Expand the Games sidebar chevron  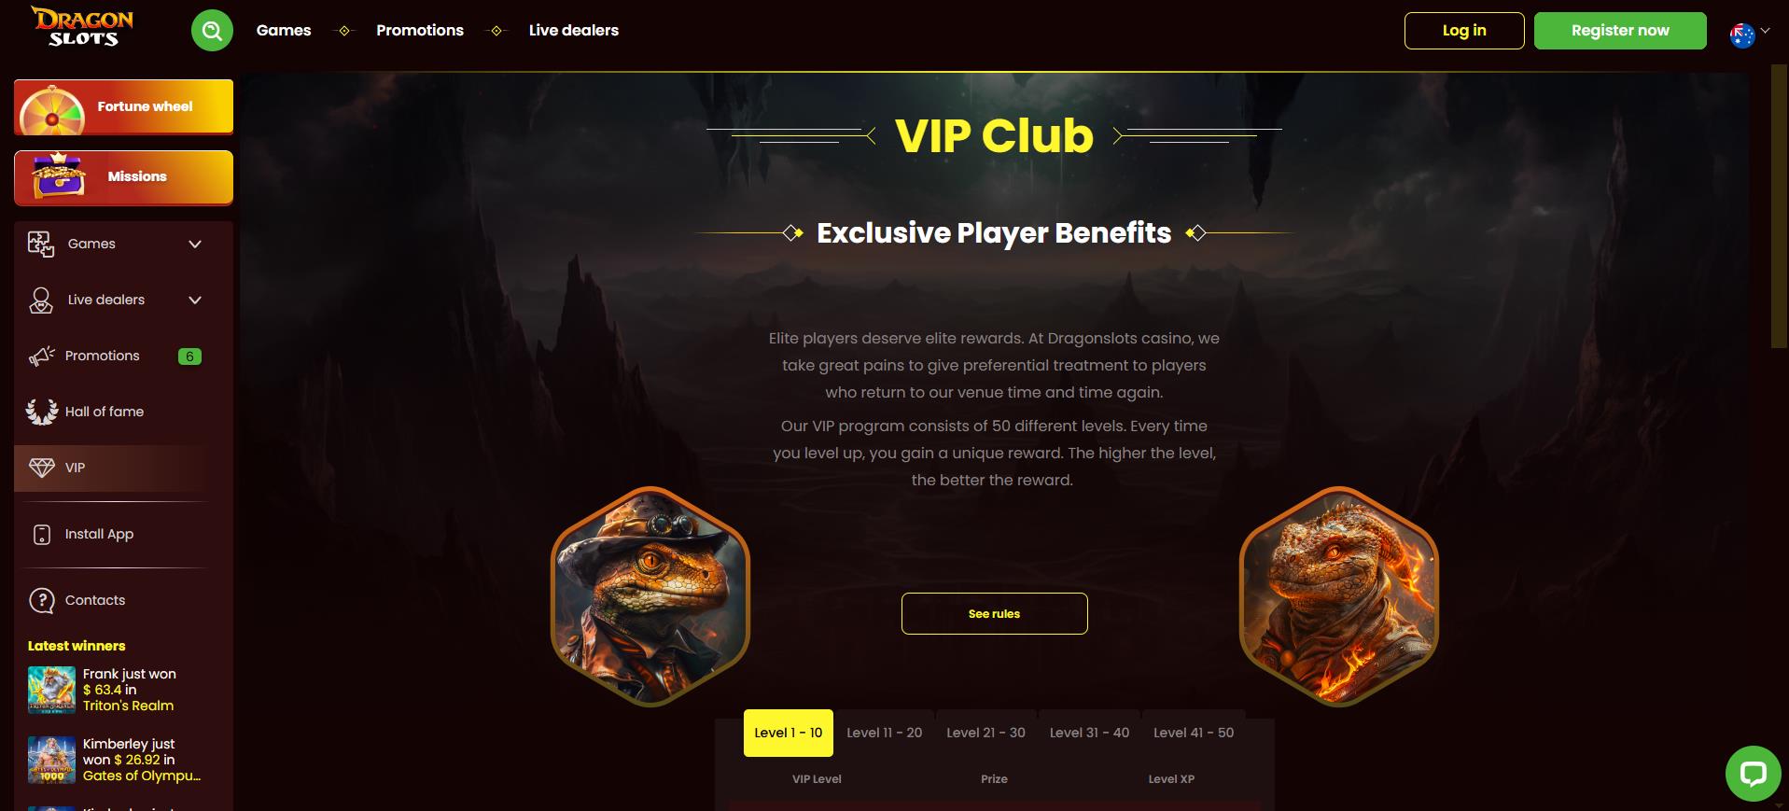tap(195, 245)
